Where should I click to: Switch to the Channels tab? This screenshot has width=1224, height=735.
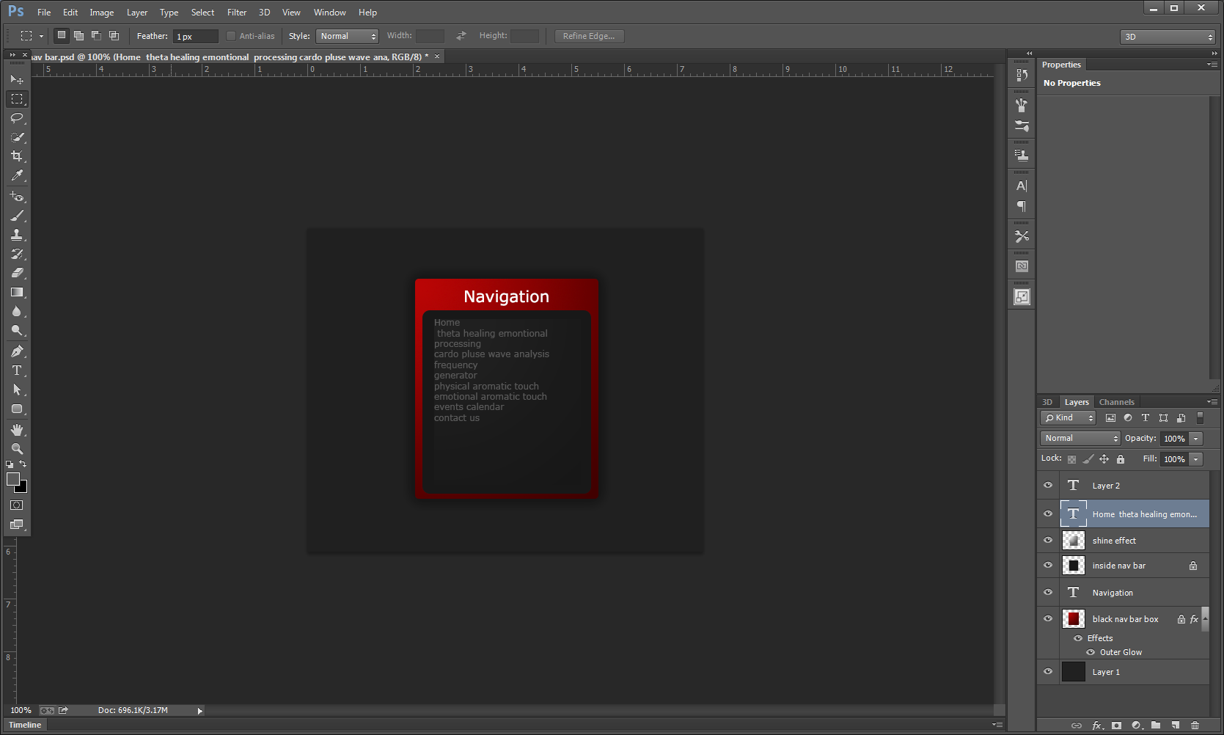tap(1116, 402)
